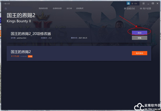Click the publisher name peizhaochen
Screen dimensions: 161x111
tap(22, 38)
